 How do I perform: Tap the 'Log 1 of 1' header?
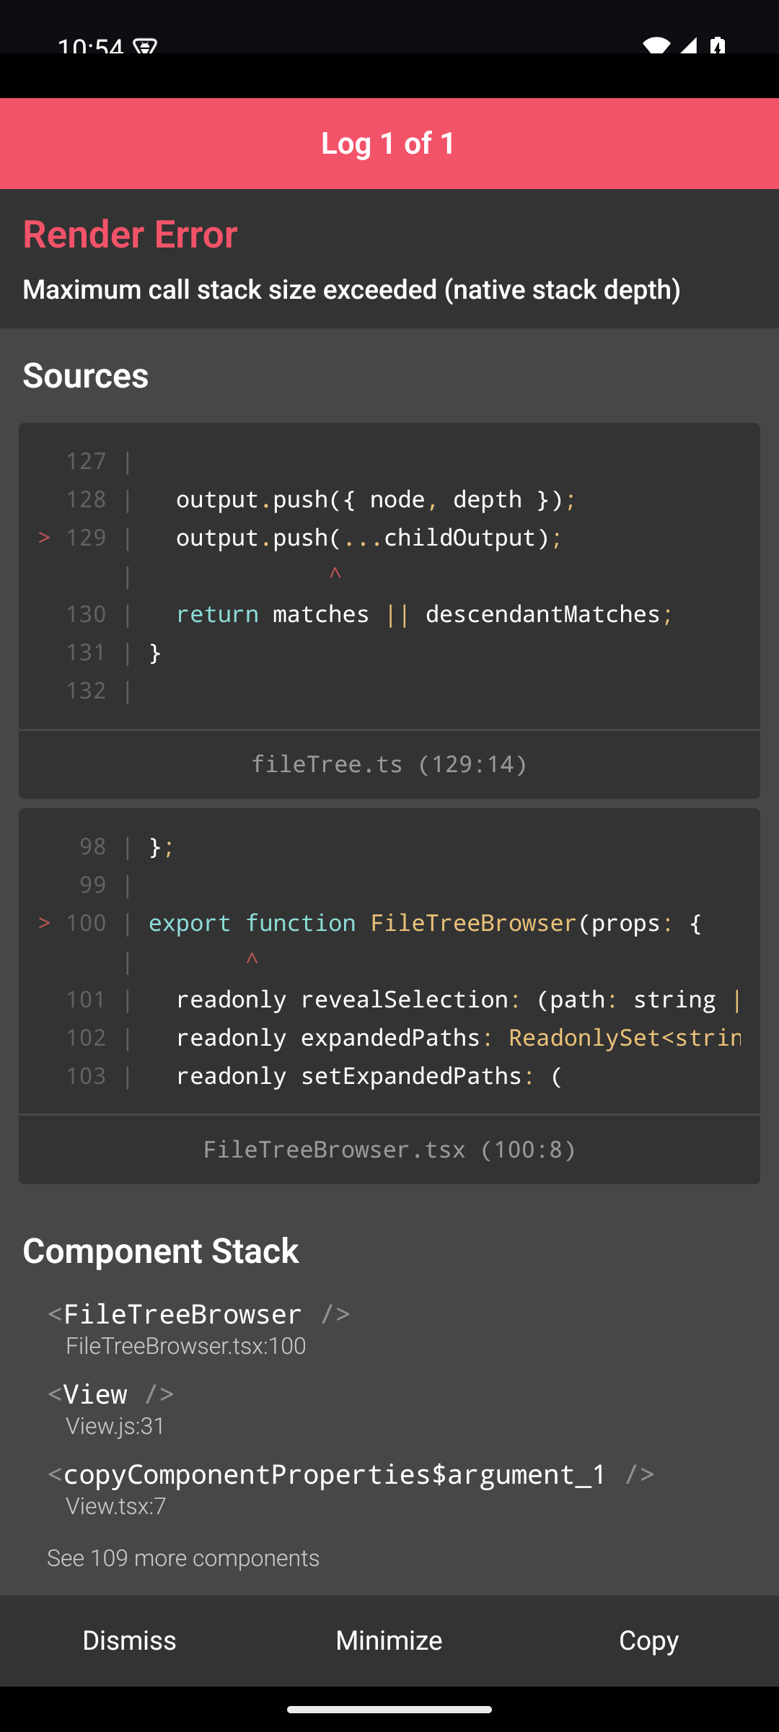389,144
